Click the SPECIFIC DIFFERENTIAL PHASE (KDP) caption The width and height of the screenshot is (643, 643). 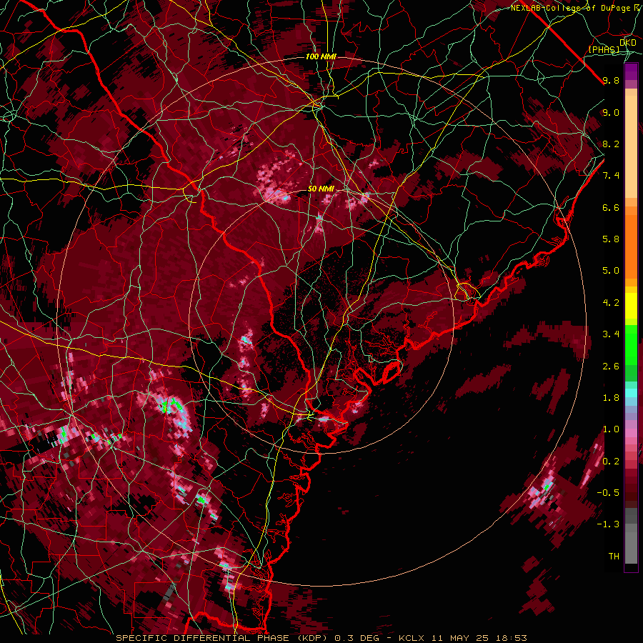click(224, 638)
